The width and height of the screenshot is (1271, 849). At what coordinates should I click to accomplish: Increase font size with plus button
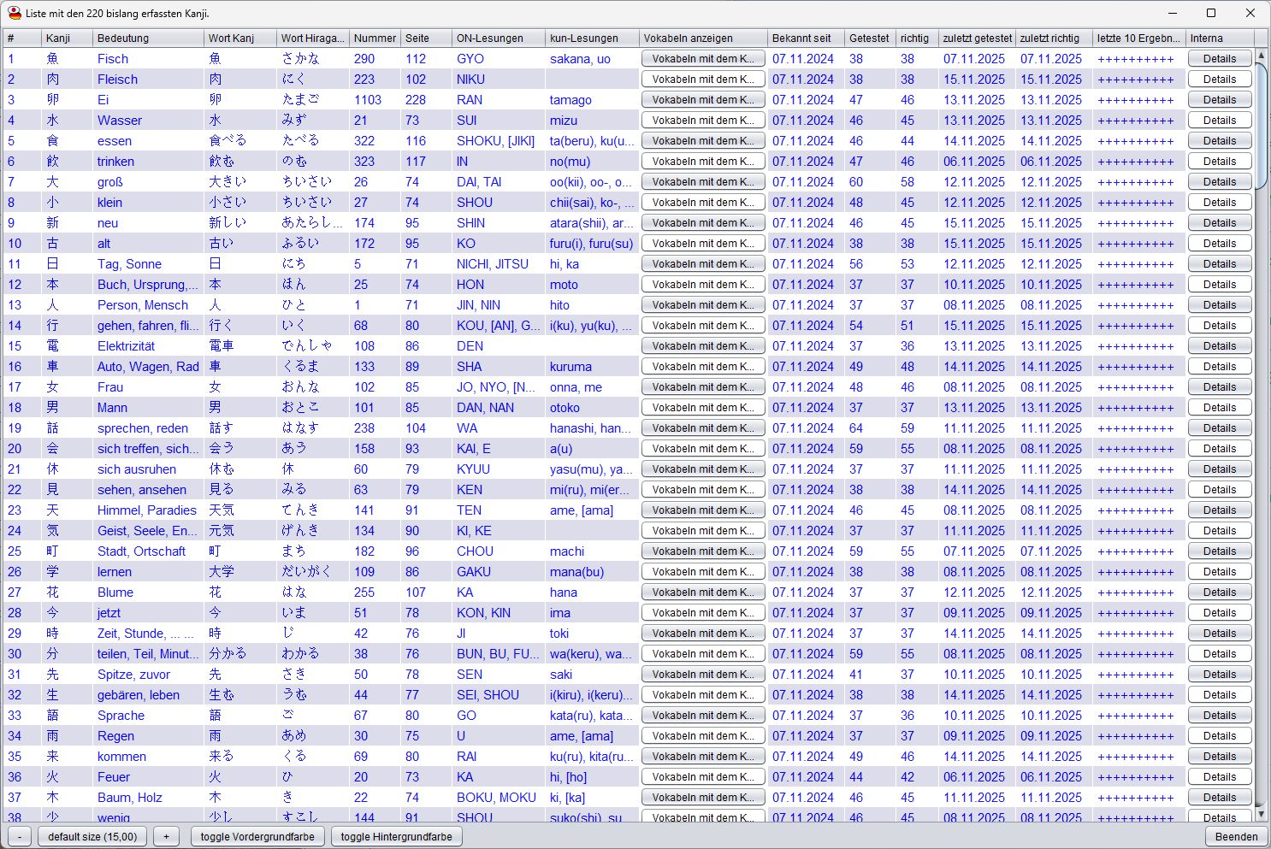[166, 836]
